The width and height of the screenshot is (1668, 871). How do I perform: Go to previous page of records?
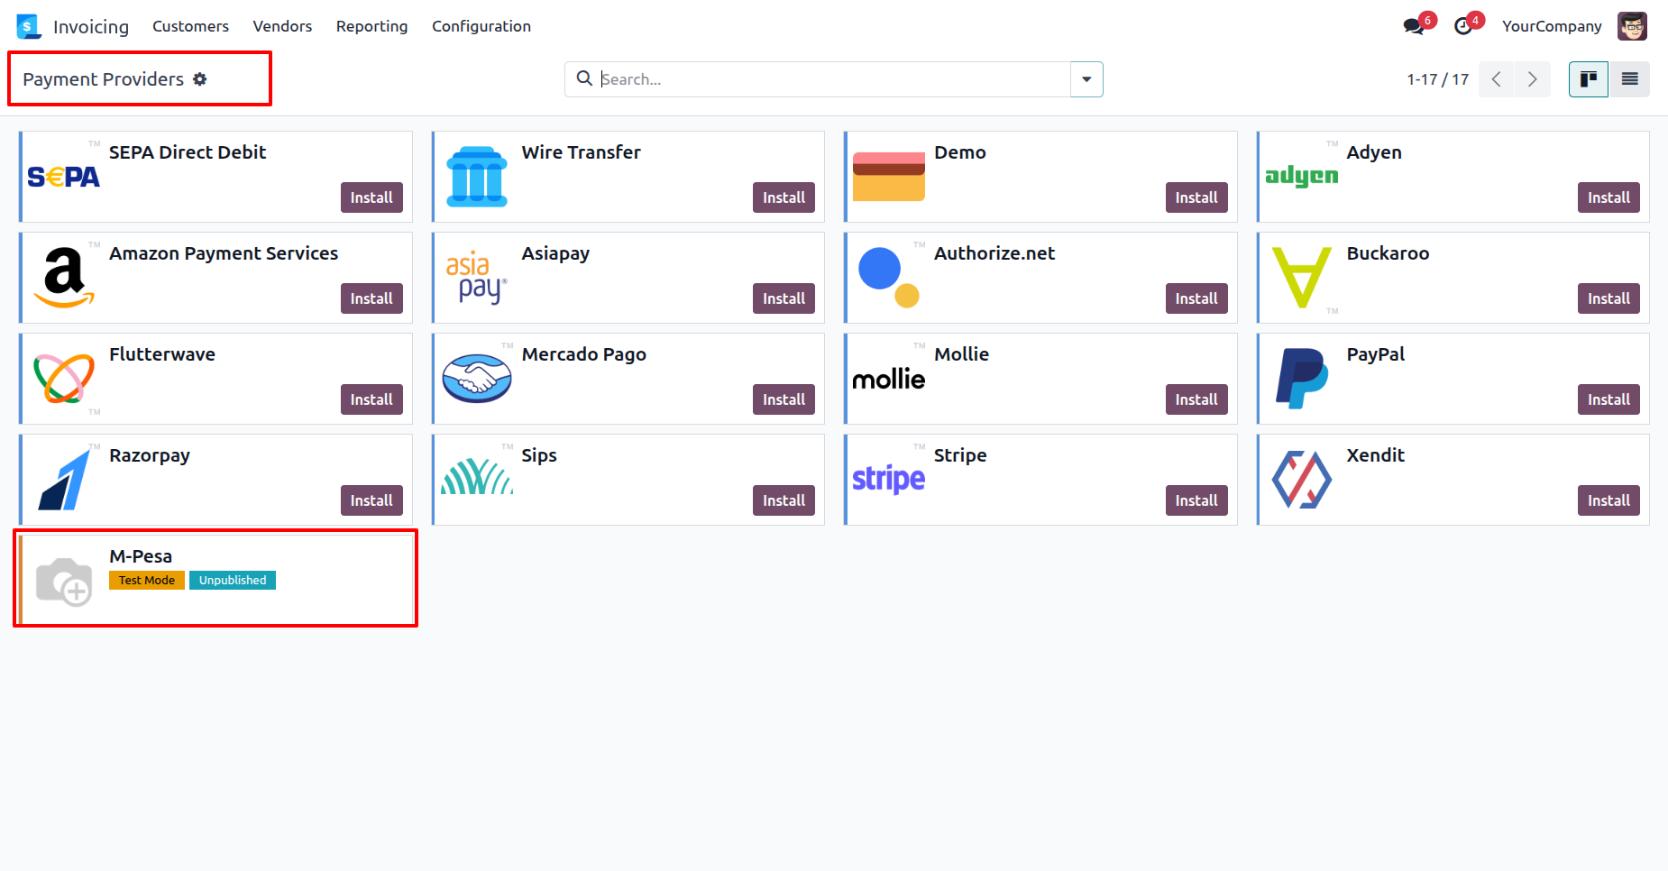[x=1497, y=79]
